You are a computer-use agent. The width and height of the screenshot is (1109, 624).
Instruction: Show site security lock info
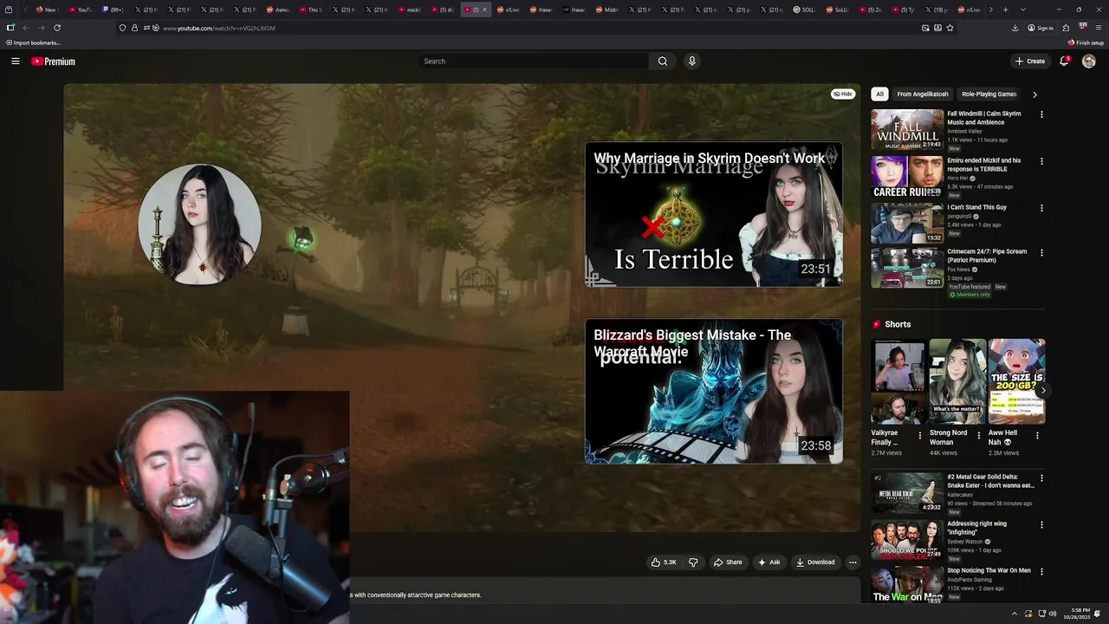(x=134, y=28)
